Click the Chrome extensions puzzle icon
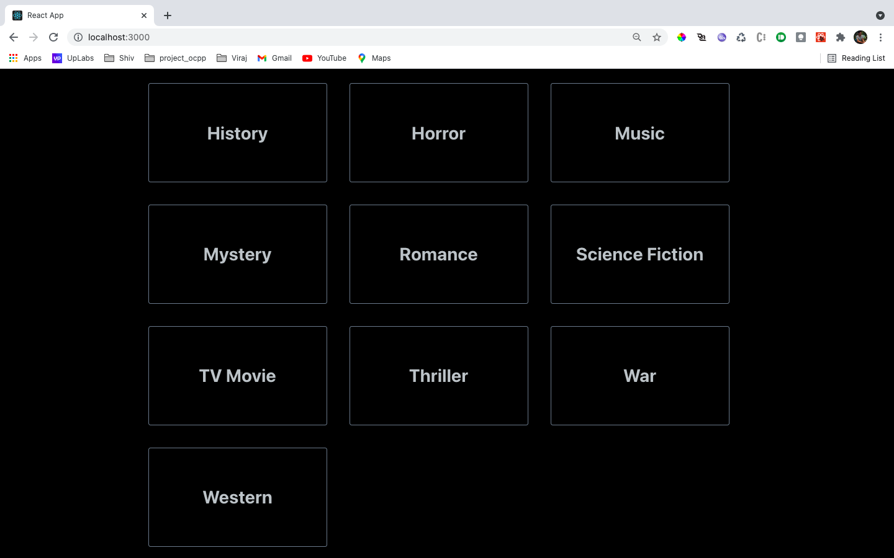Viewport: 894px width, 558px height. [x=840, y=37]
